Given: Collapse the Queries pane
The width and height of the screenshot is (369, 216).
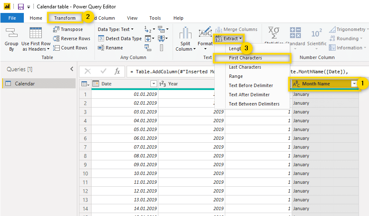Looking at the screenshot, I should pyautogui.click(x=71, y=69).
